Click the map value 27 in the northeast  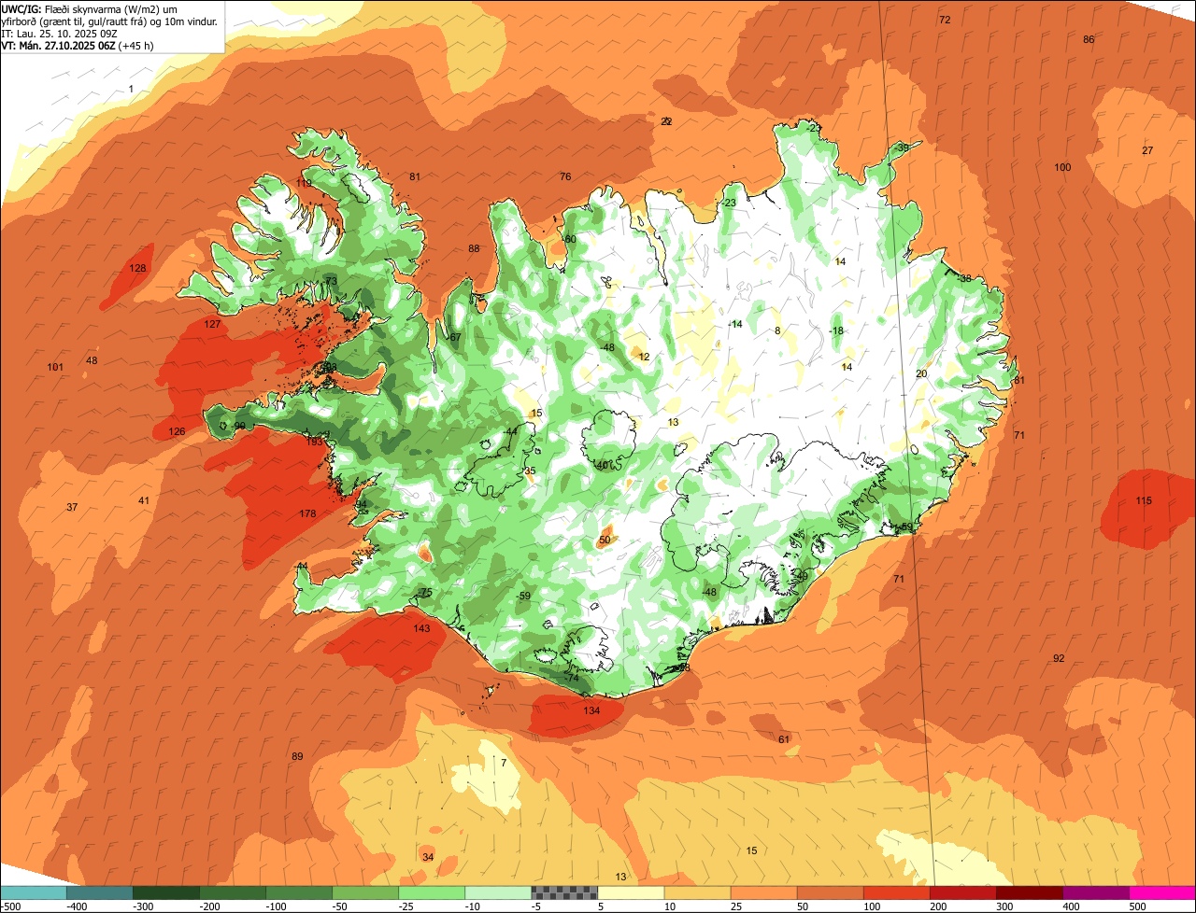tap(1147, 151)
